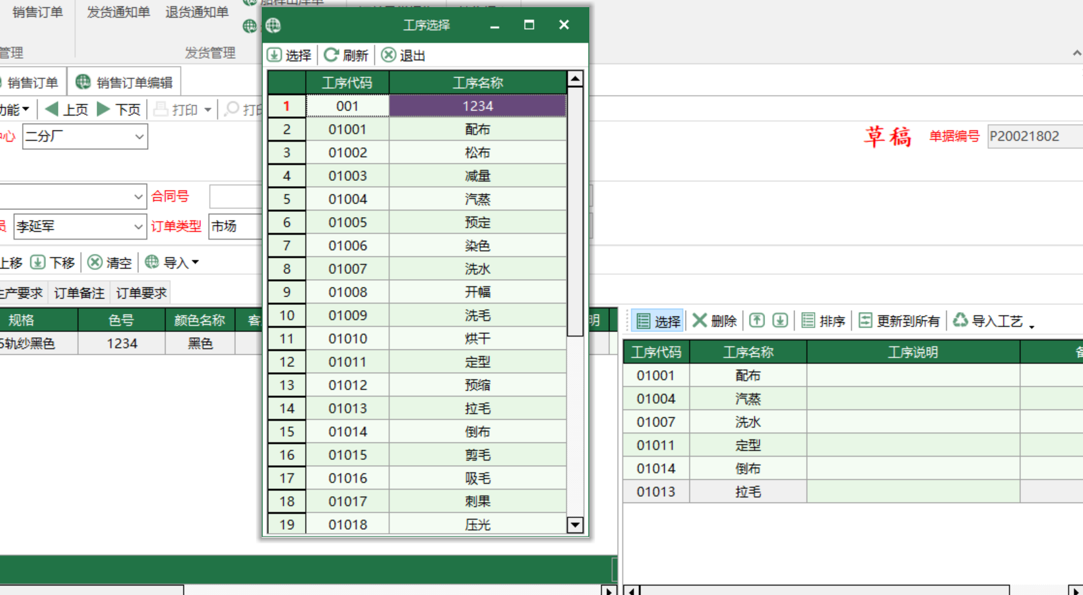The image size is (1083, 595).
Task: Open the 李延军 salesperson dropdown
Action: pyautogui.click(x=138, y=227)
